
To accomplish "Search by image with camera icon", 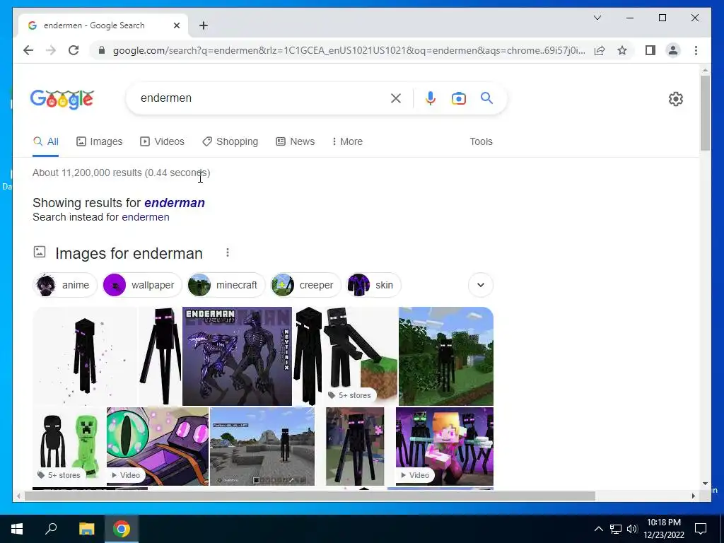I will [458, 98].
